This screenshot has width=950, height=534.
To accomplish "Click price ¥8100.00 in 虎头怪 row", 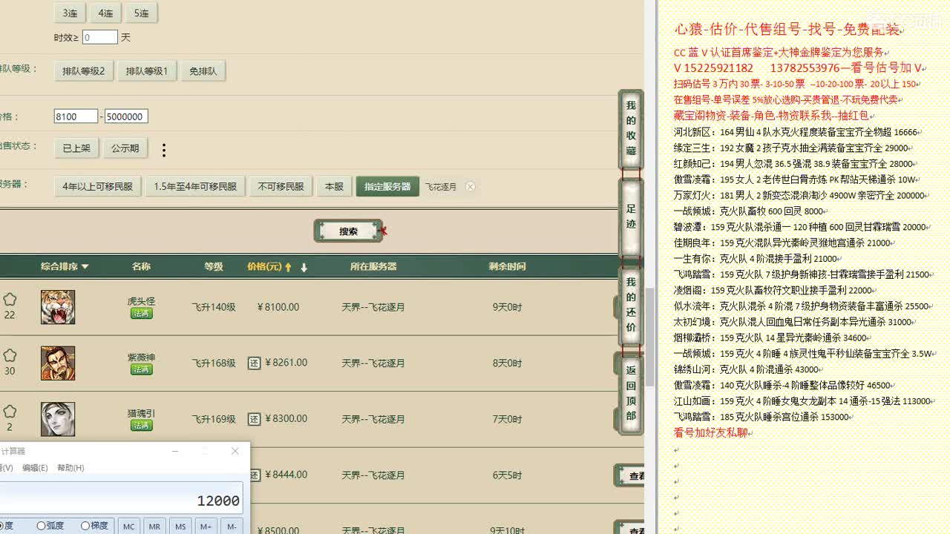I will [278, 307].
